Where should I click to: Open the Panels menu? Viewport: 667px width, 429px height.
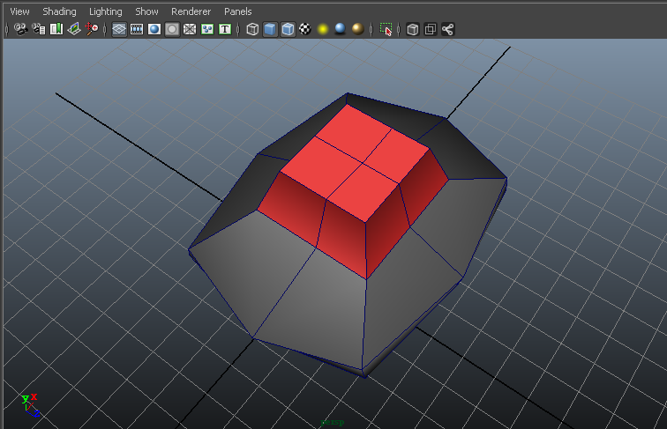(237, 11)
